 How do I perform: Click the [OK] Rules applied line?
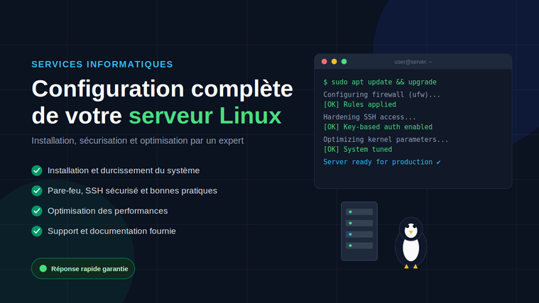point(359,104)
